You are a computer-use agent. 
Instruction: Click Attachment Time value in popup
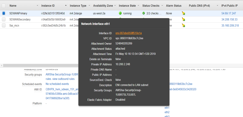pyautogui.click(x=135, y=54)
